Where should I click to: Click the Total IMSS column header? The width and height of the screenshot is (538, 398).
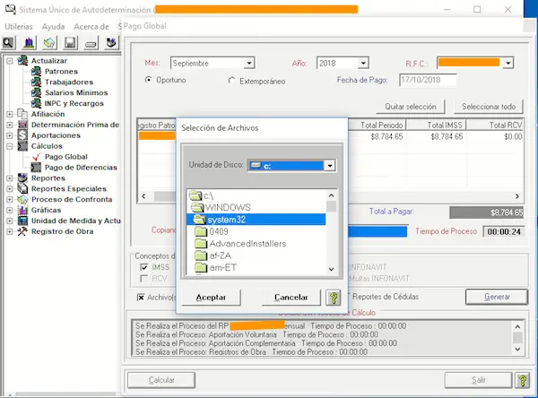[436, 125]
